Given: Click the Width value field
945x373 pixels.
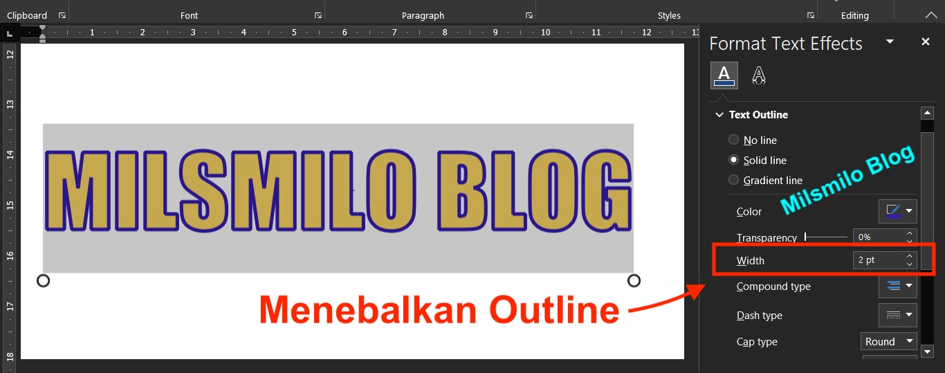Looking at the screenshot, I should (x=878, y=260).
